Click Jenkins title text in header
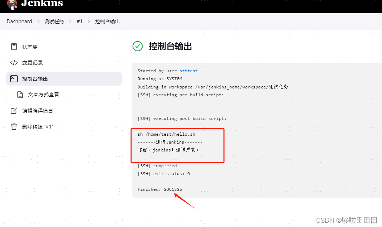The width and height of the screenshot is (382, 227). pos(42,4)
